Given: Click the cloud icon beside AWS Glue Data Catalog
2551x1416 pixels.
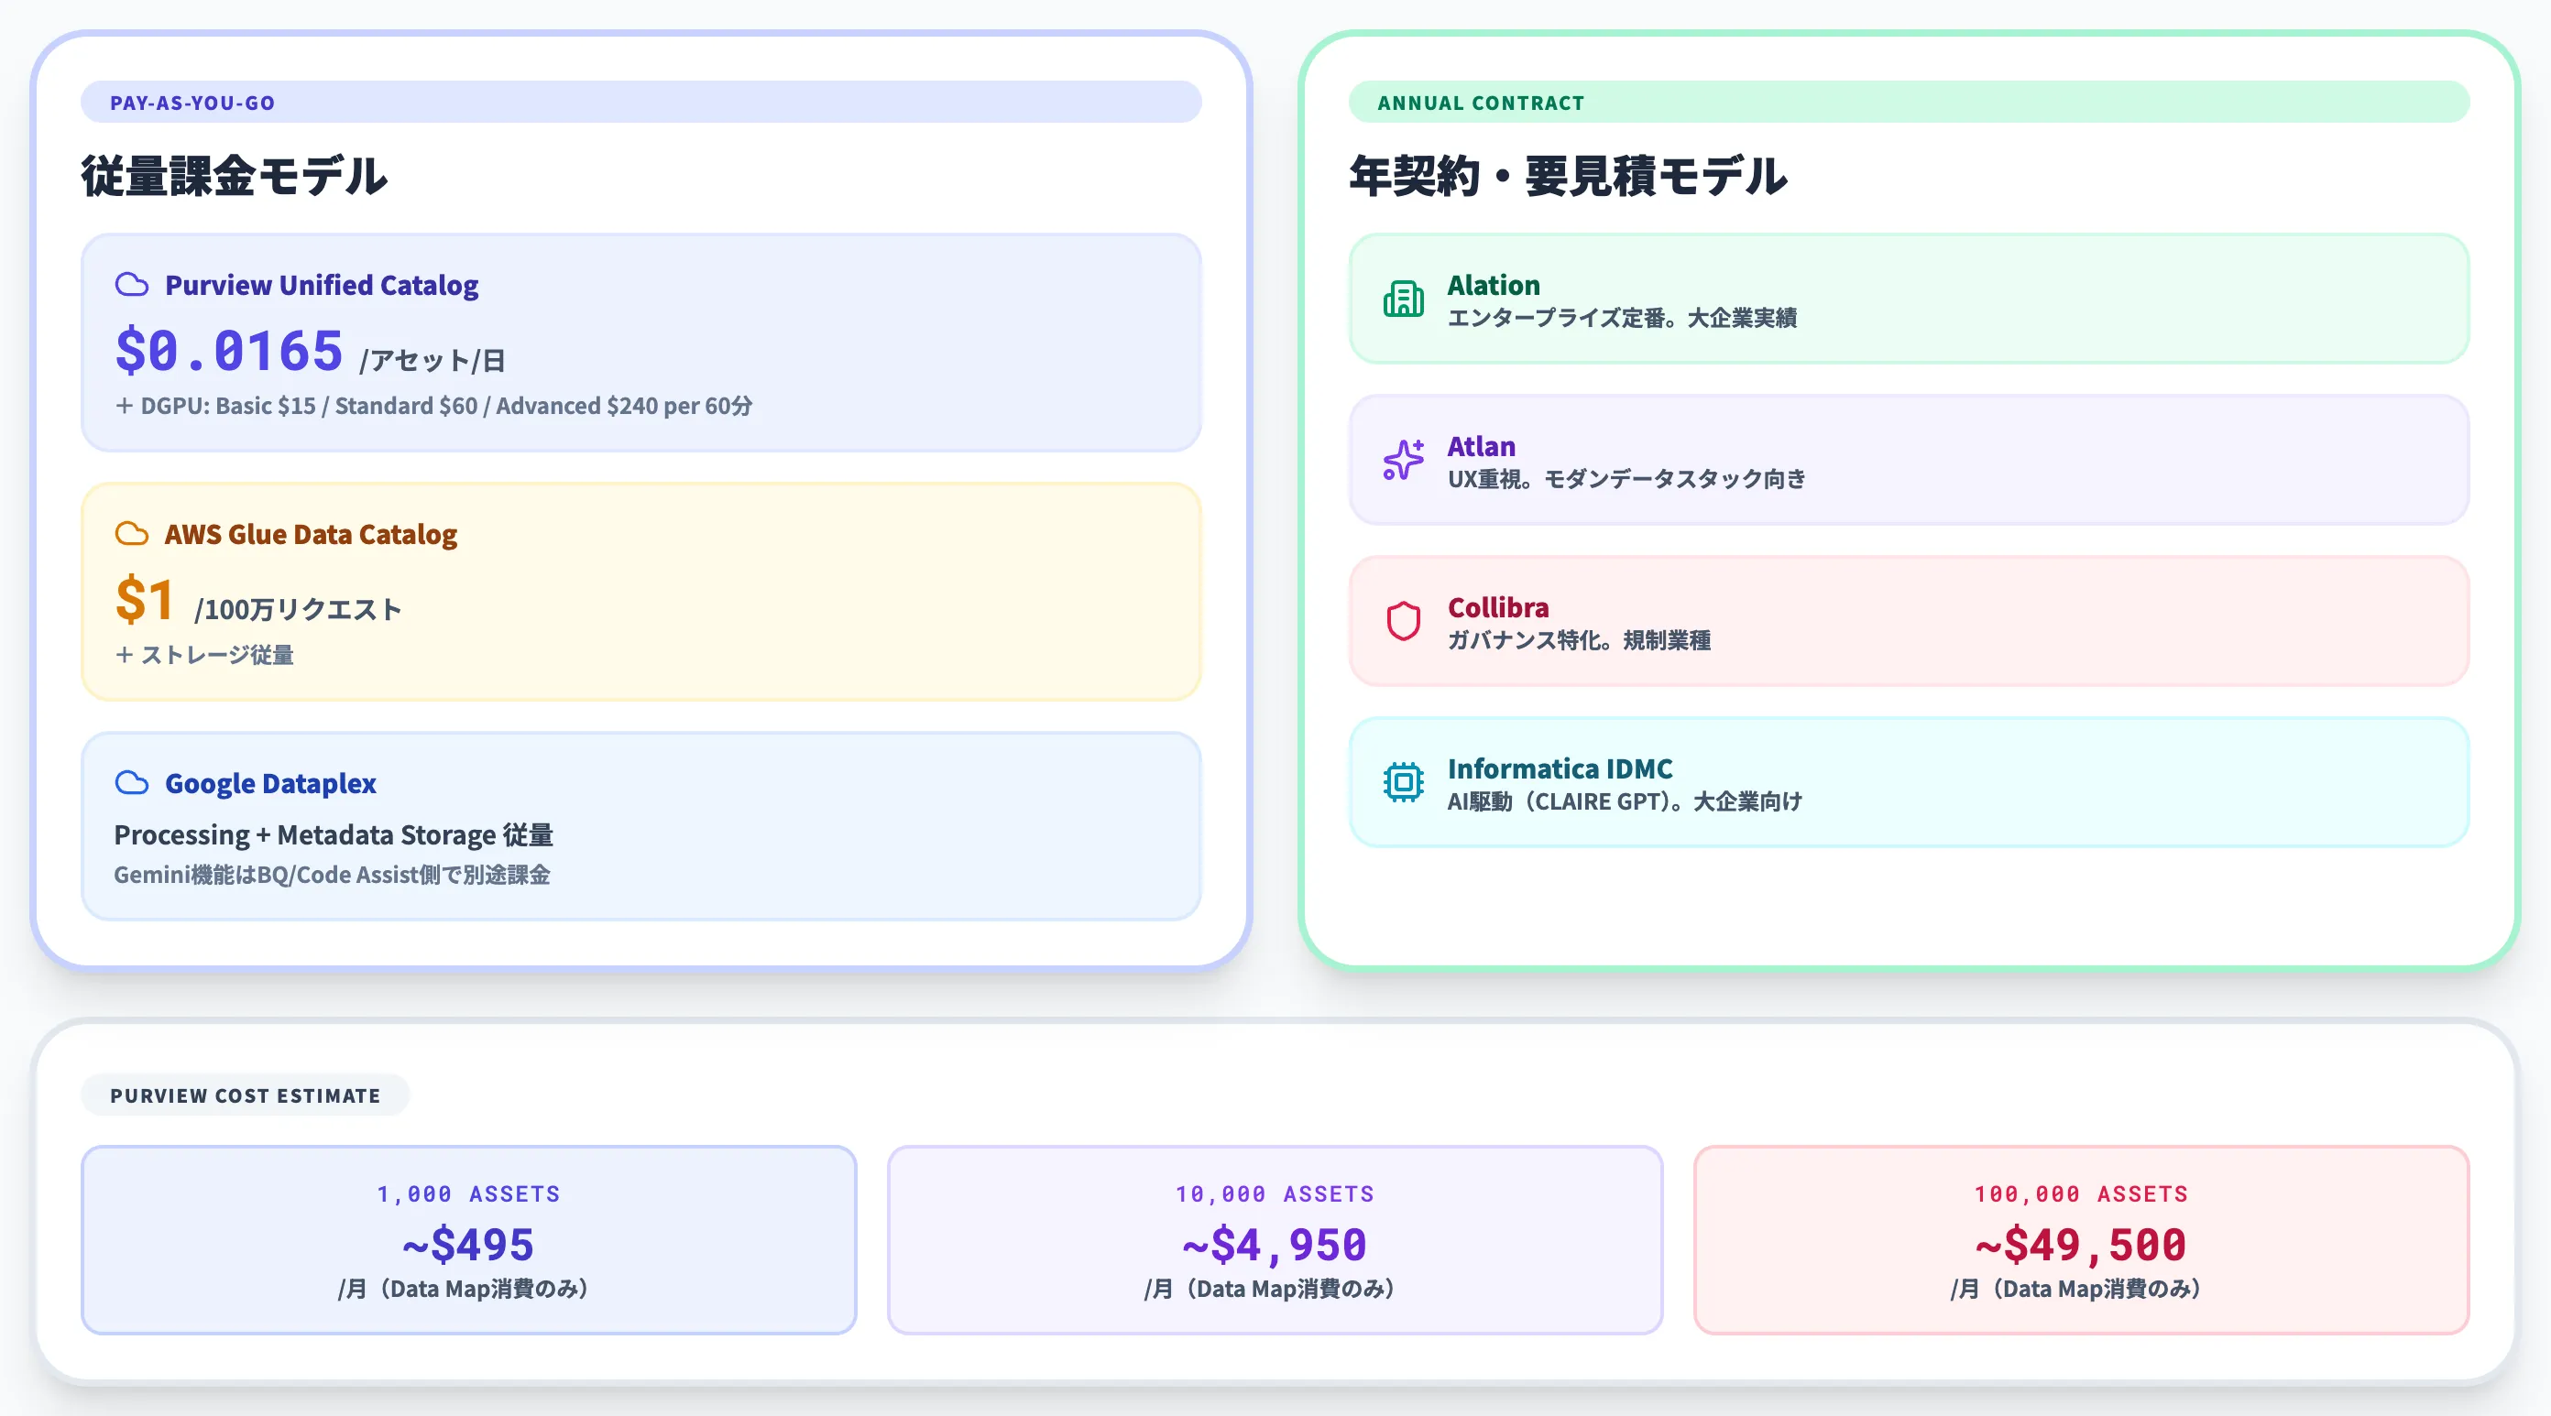Looking at the screenshot, I should tap(134, 534).
